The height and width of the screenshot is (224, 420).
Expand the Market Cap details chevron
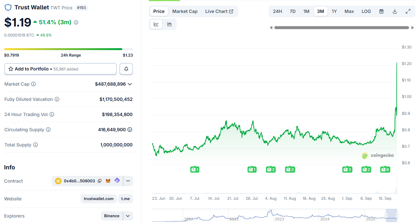(130, 84)
